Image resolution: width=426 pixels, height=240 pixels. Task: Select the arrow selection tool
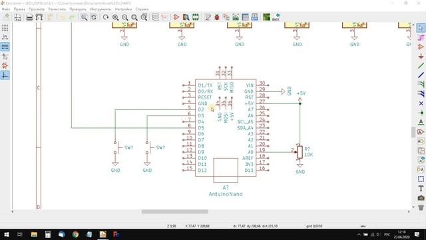coord(421,28)
